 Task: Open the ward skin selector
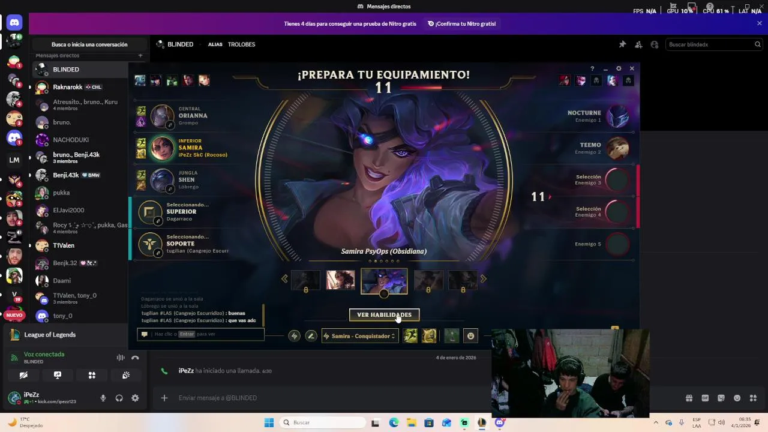(x=452, y=336)
